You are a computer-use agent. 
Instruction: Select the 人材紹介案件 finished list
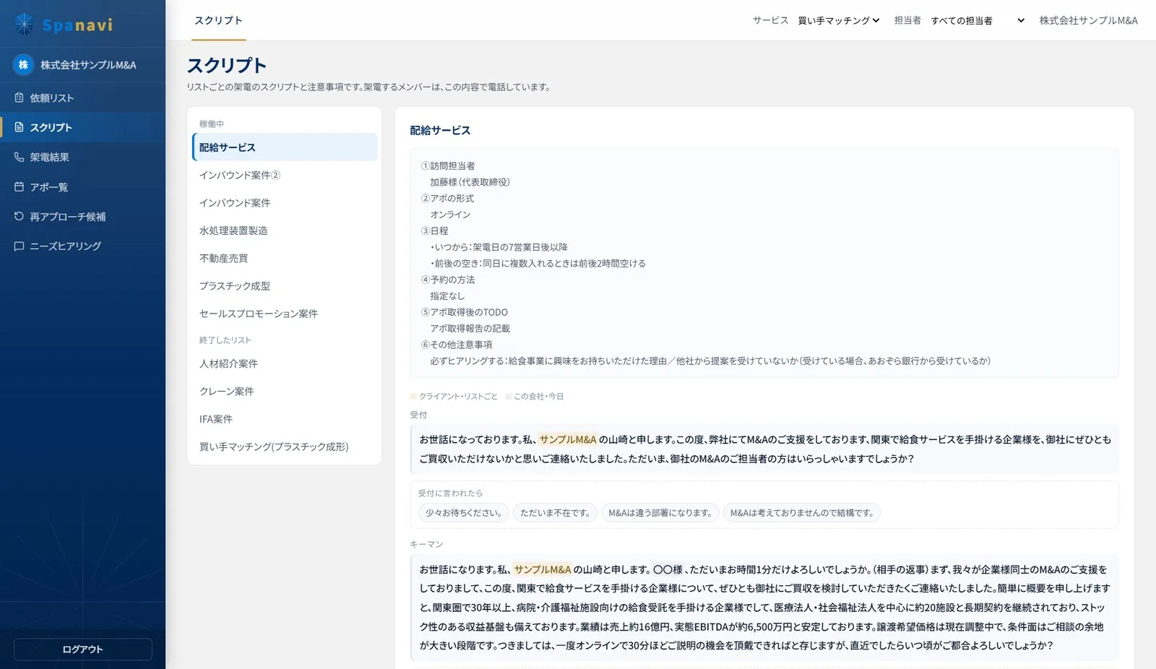click(x=285, y=363)
